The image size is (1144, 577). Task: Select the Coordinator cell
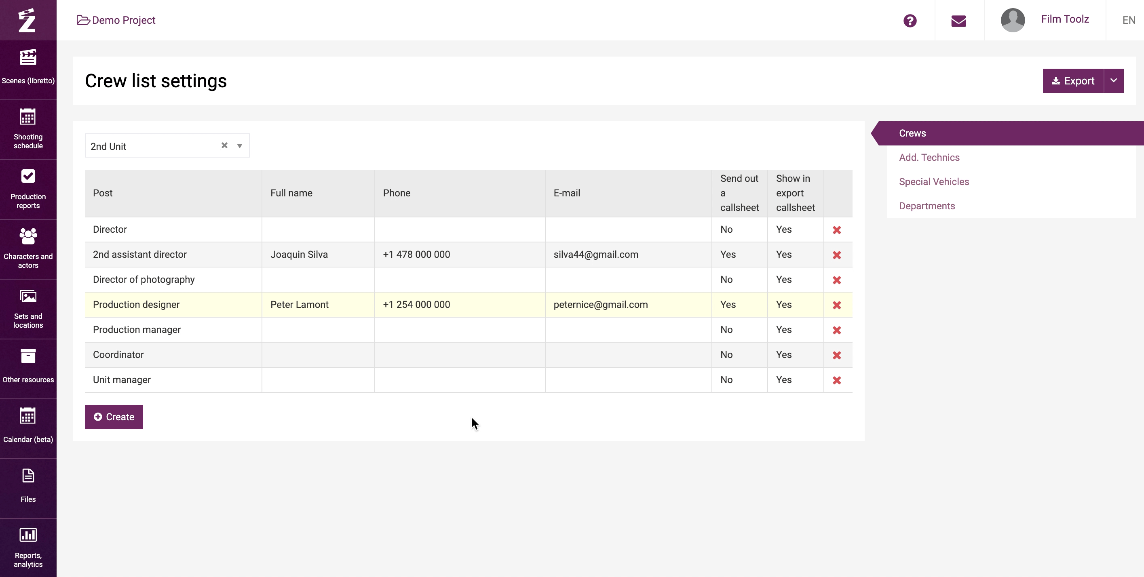pos(173,355)
